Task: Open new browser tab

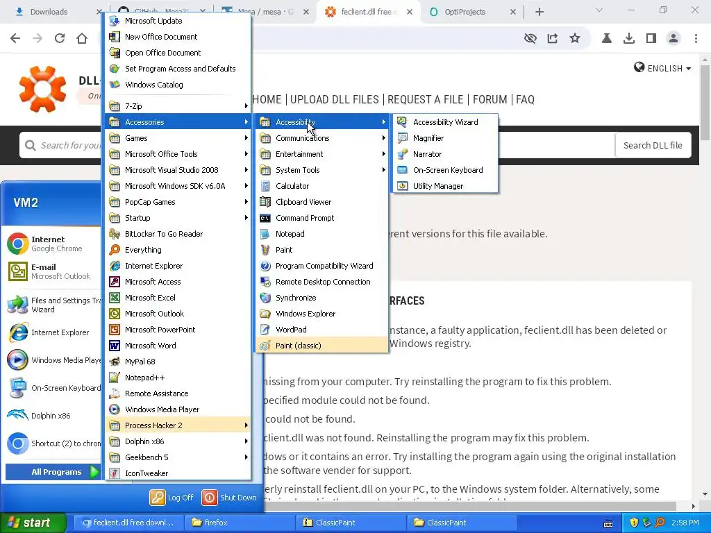Action: click(x=539, y=12)
